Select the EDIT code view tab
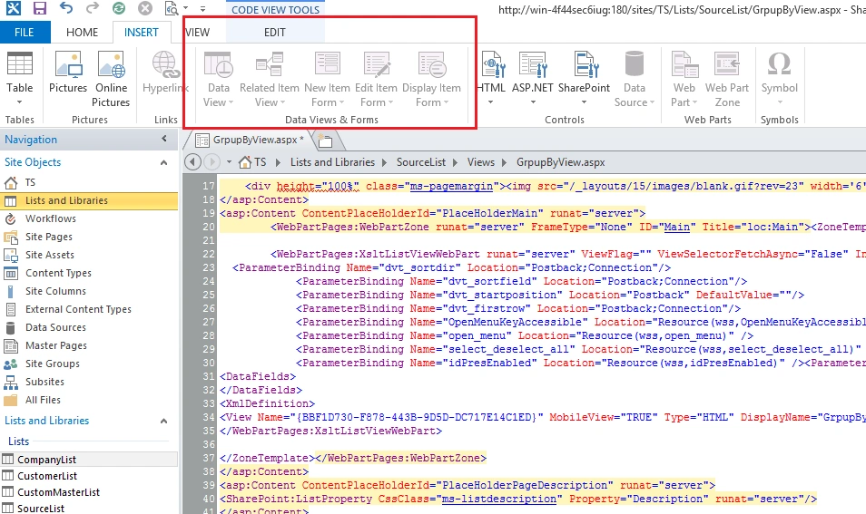 coord(274,33)
